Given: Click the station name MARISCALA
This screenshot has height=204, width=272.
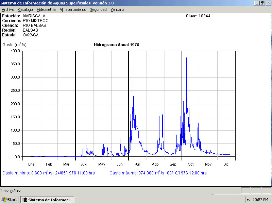Looking at the screenshot, I should (34, 16).
